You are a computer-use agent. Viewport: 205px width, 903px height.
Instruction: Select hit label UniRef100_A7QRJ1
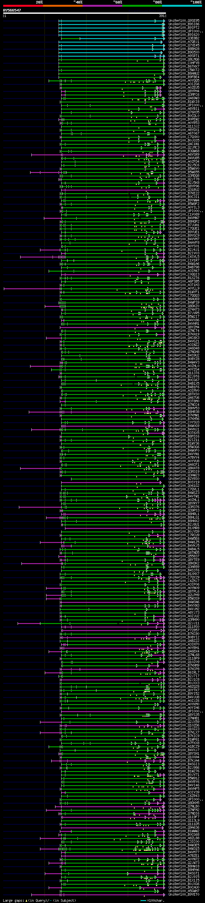click(x=184, y=42)
